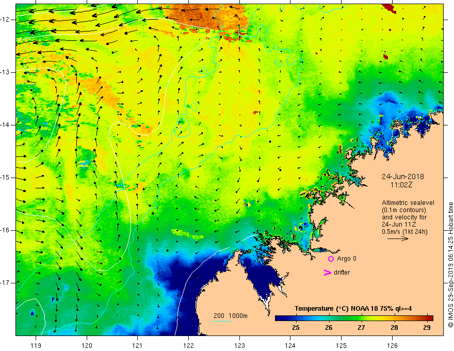This screenshot has width=454, height=351.
Task: Click the colorbar tick label 27
Action: [361, 328]
